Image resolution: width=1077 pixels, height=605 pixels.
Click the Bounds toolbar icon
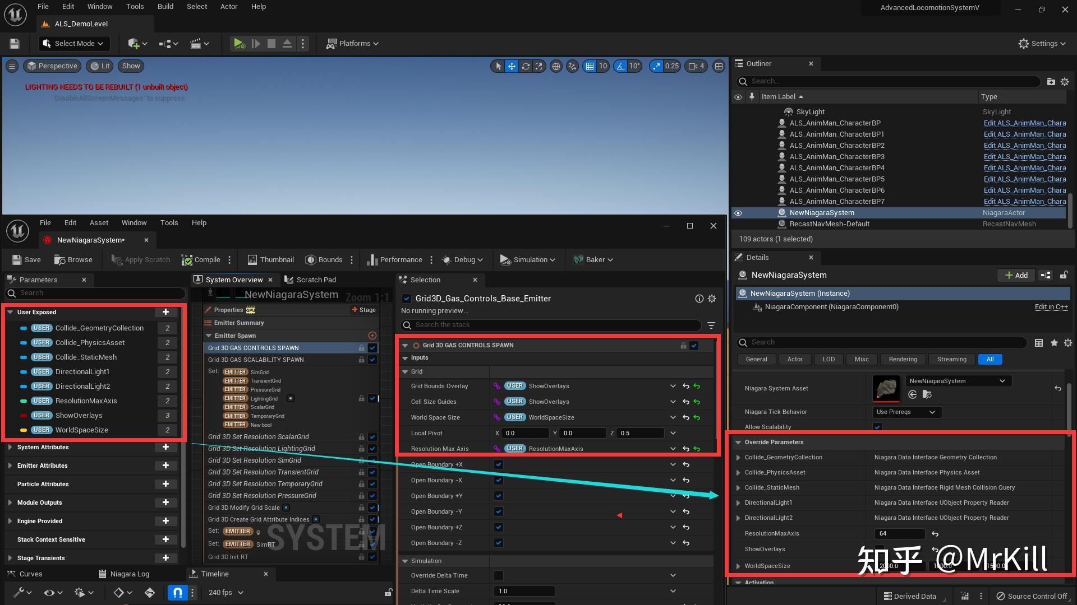coord(311,260)
